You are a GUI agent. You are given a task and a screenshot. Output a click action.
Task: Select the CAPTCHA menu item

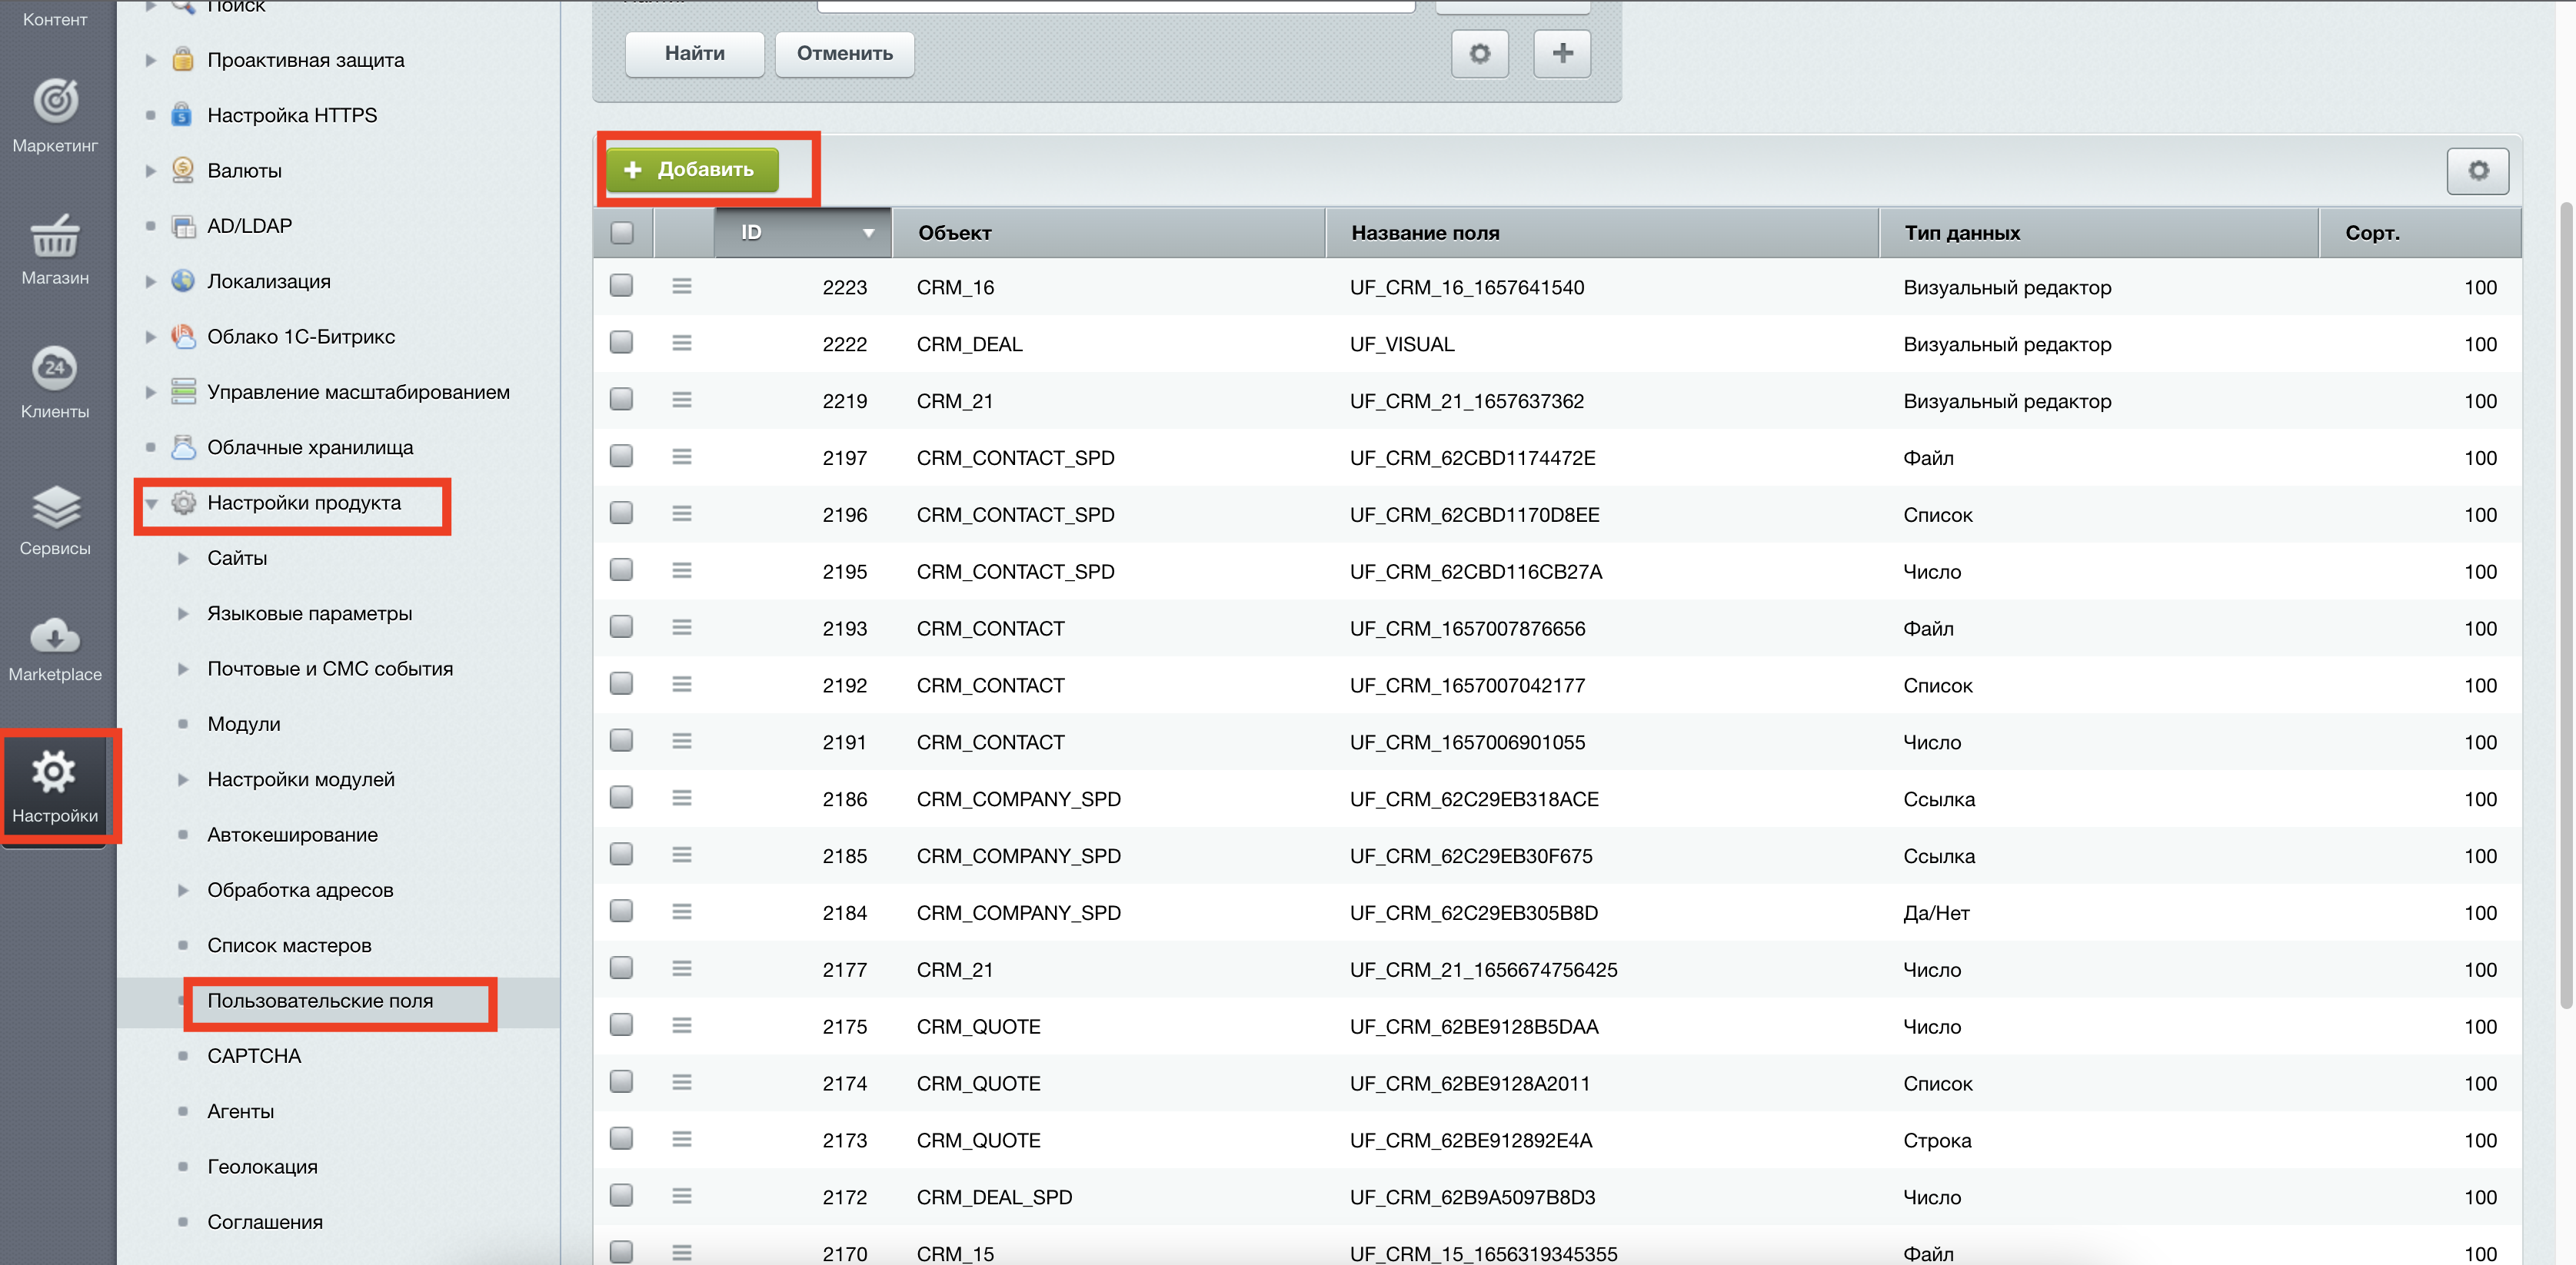[x=254, y=1056]
